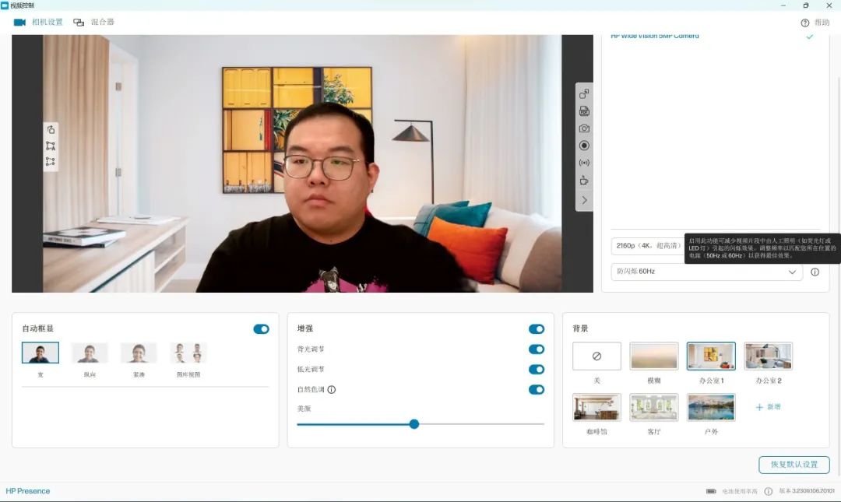Click 新增 to add a background
This screenshot has width=841, height=502.
768,407
